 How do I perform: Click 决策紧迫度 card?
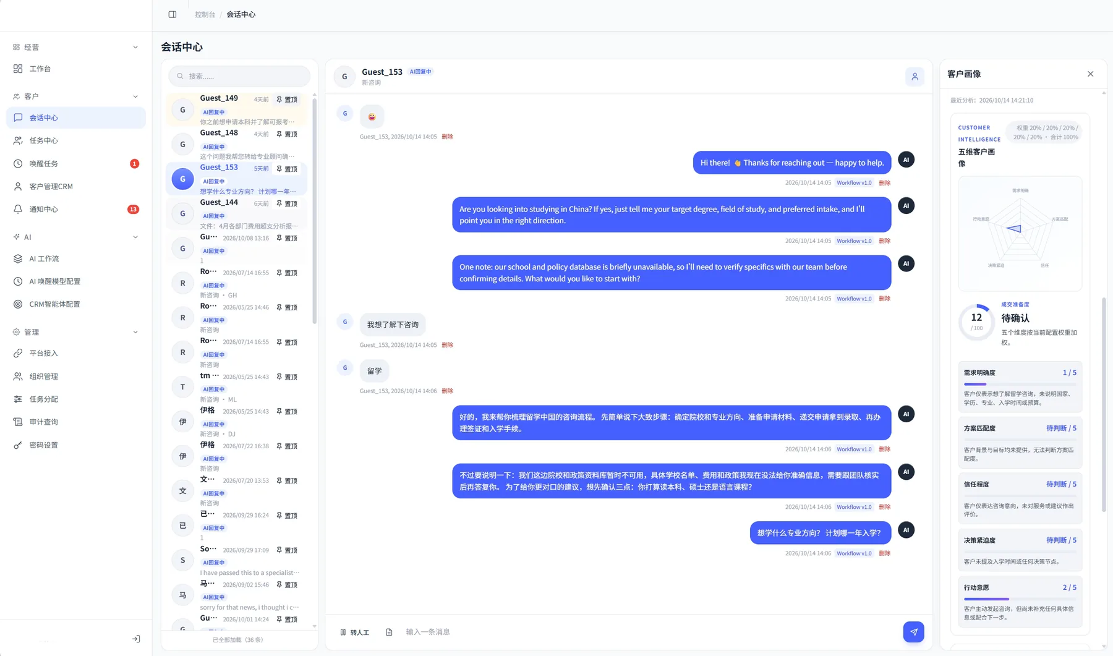click(x=1020, y=550)
